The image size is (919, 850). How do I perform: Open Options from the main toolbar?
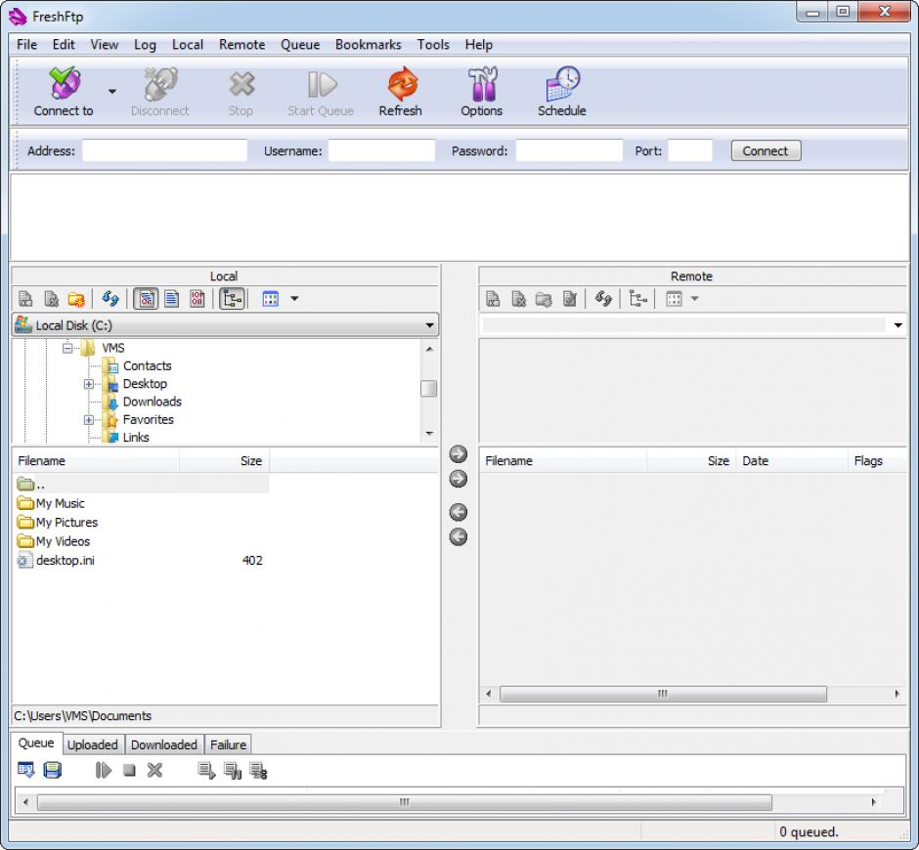tap(482, 92)
